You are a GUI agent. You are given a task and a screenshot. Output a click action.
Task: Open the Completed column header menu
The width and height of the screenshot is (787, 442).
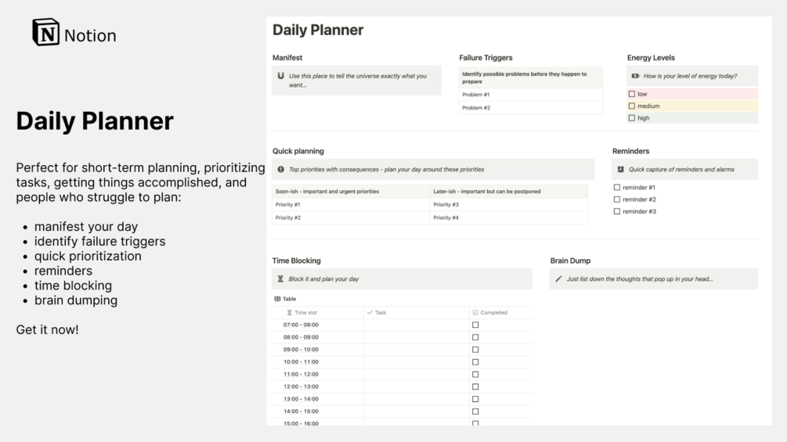coord(493,312)
